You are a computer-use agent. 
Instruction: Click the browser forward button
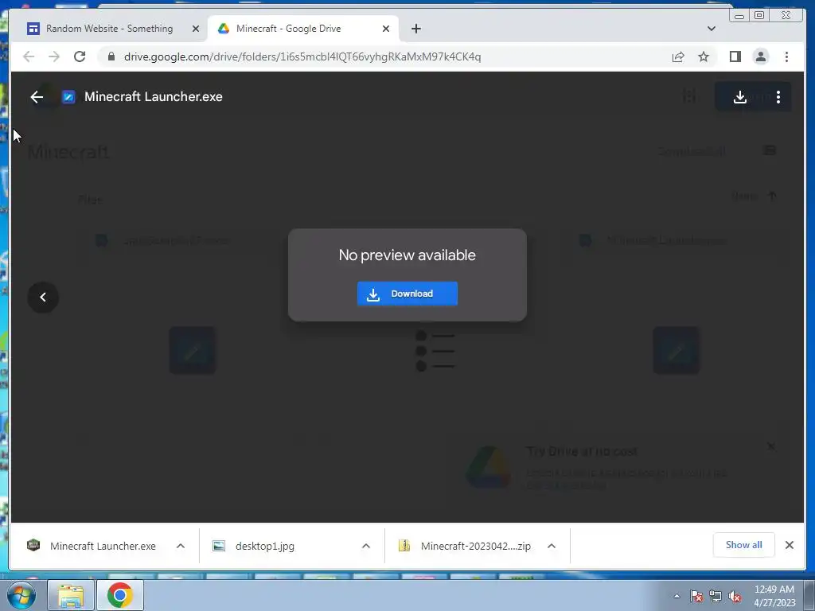[x=54, y=56]
